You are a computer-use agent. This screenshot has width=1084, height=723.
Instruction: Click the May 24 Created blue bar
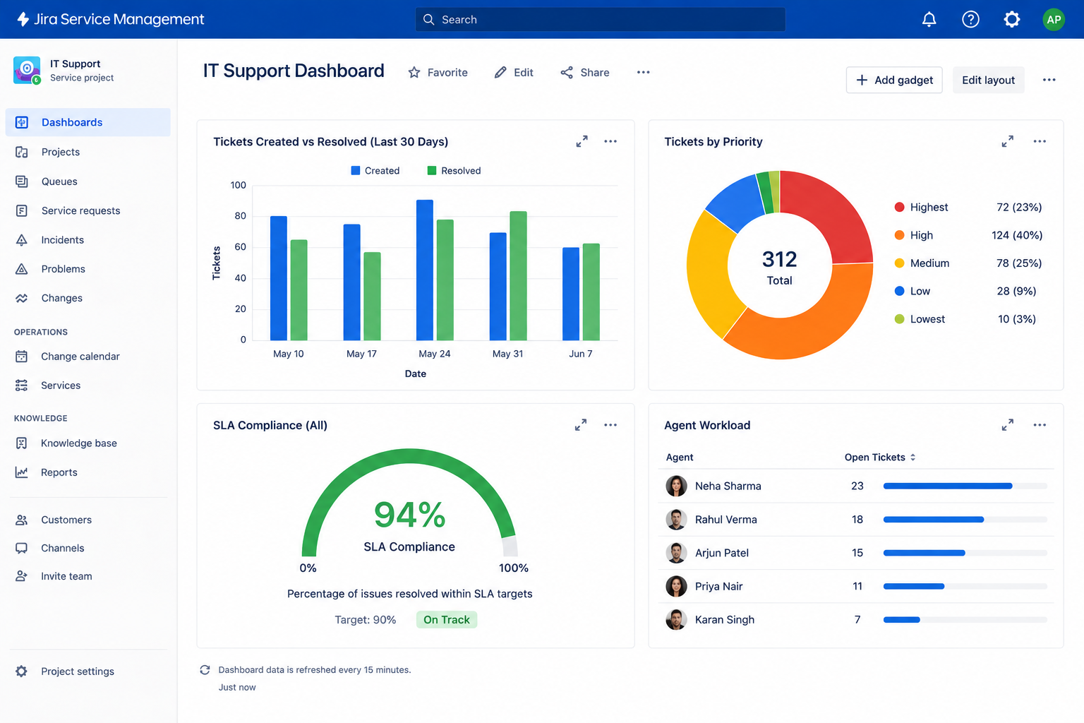click(425, 270)
